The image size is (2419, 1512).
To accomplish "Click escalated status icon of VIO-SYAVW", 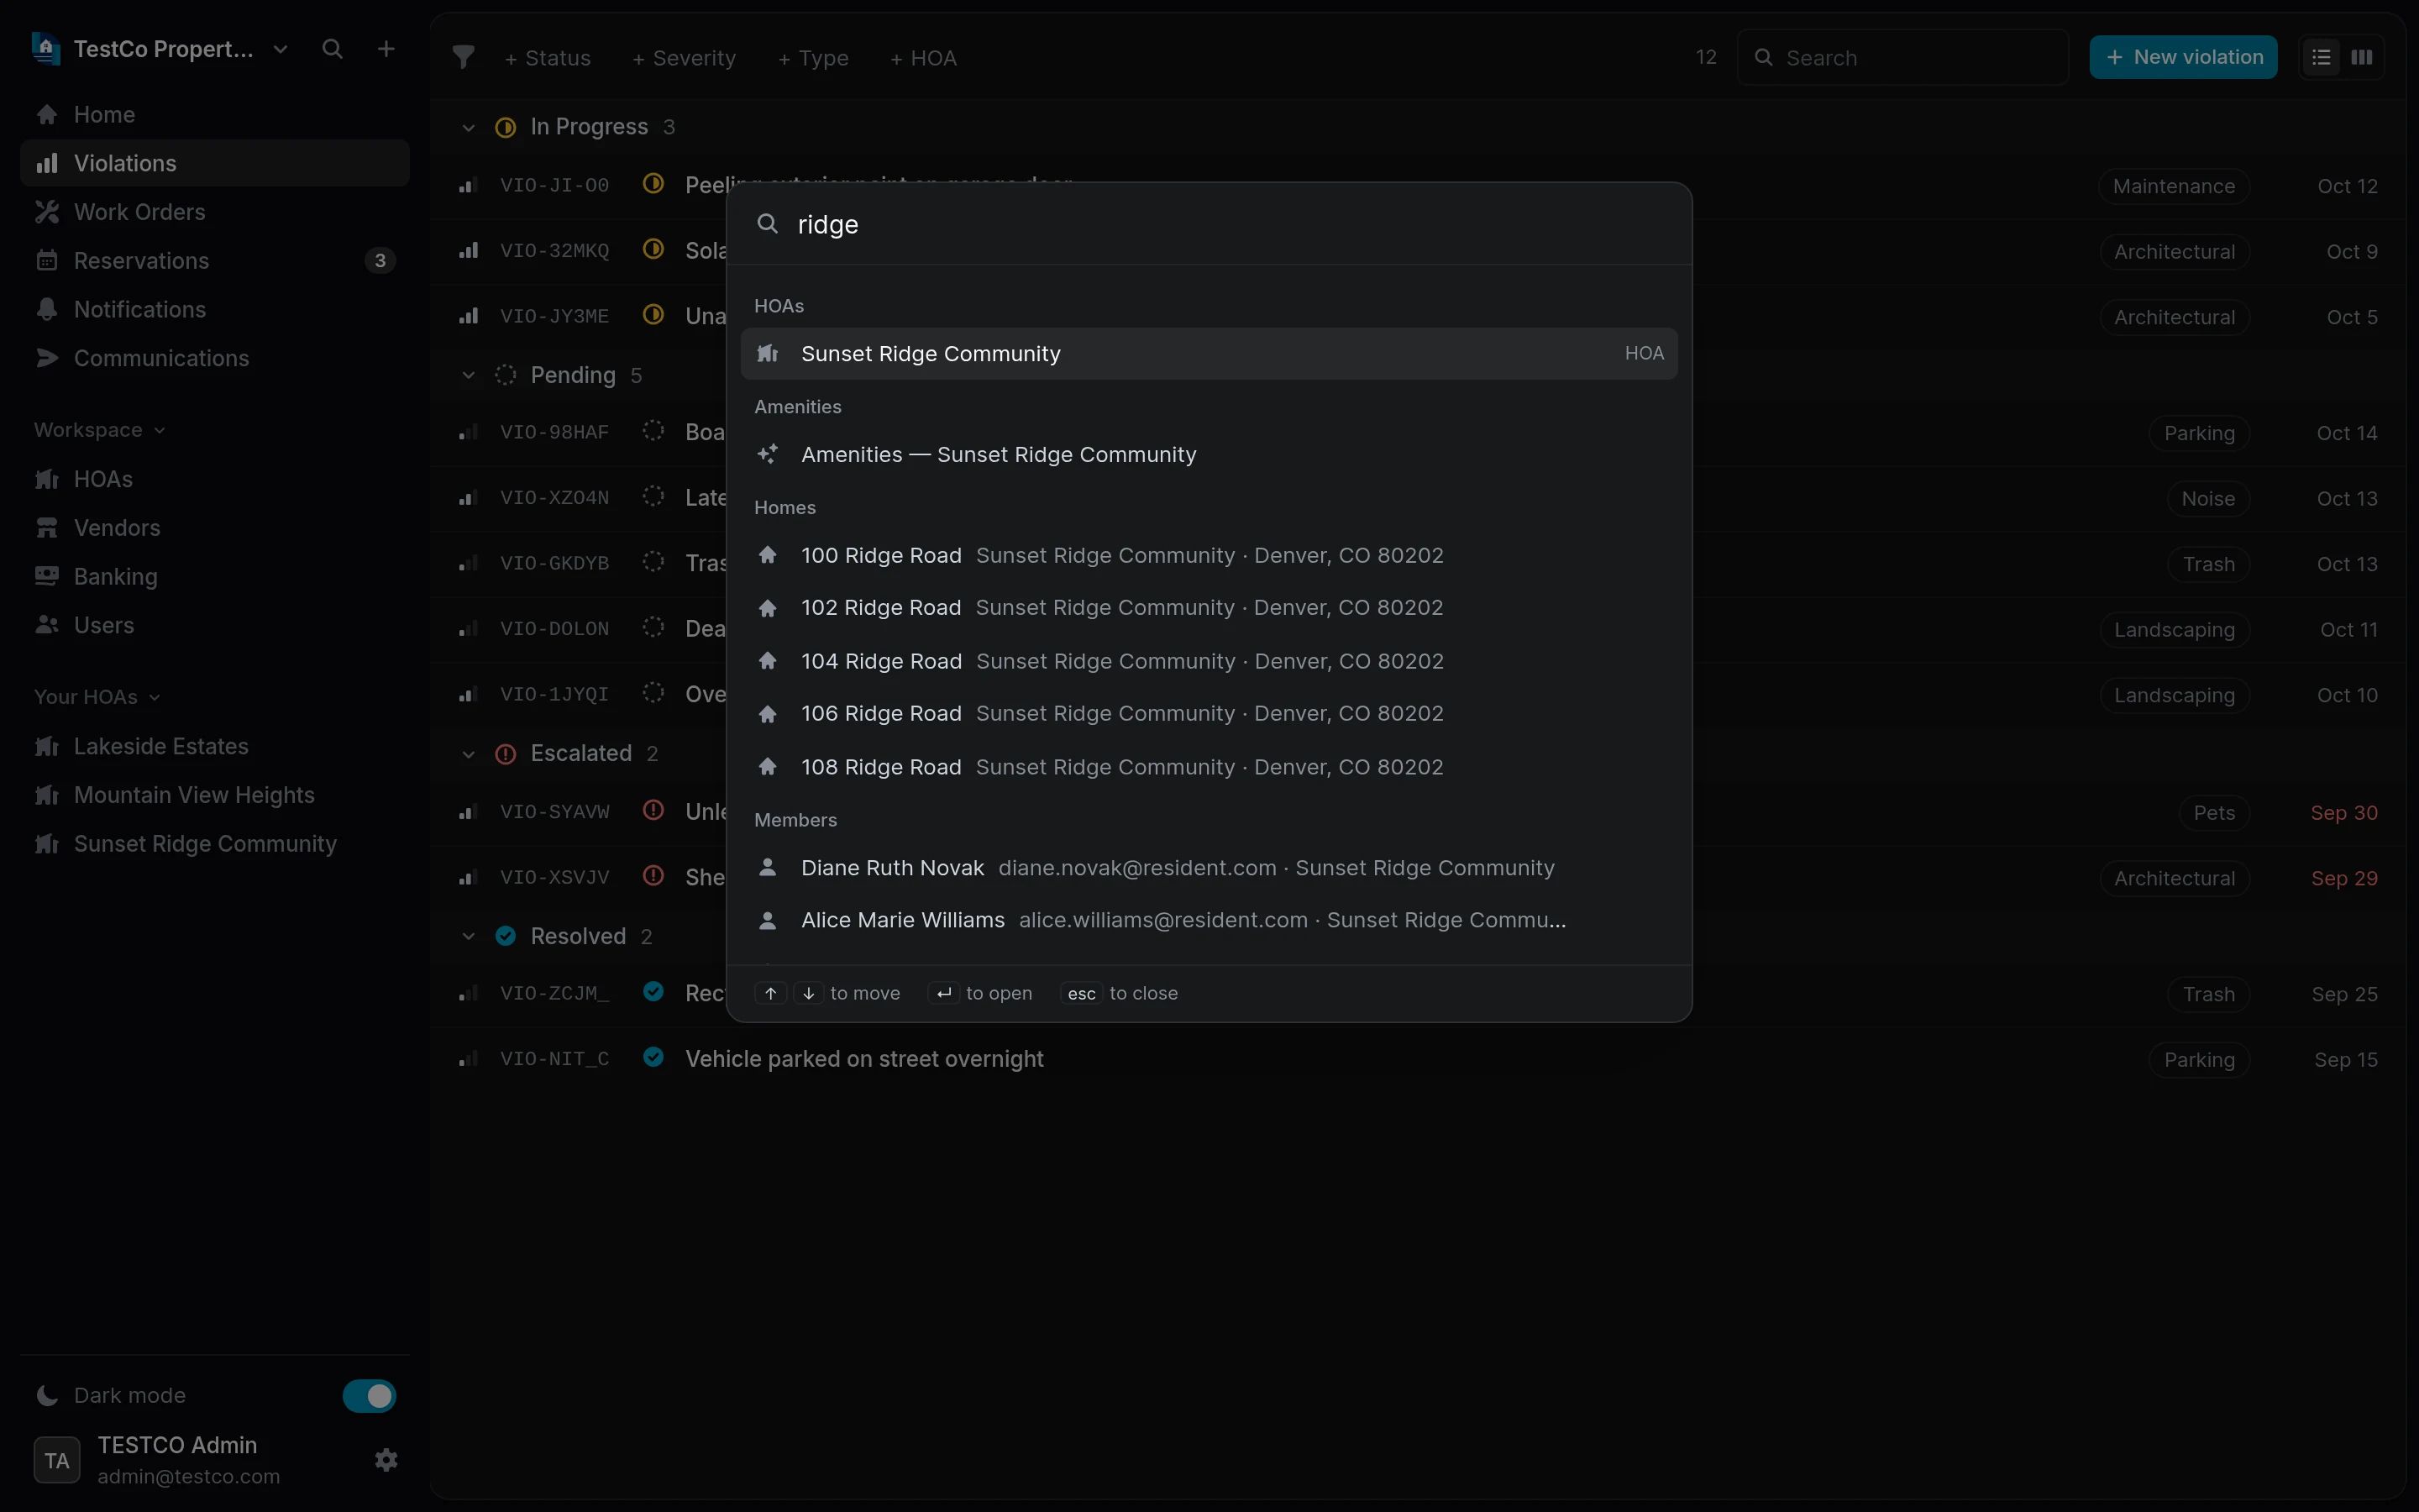I will (x=653, y=810).
